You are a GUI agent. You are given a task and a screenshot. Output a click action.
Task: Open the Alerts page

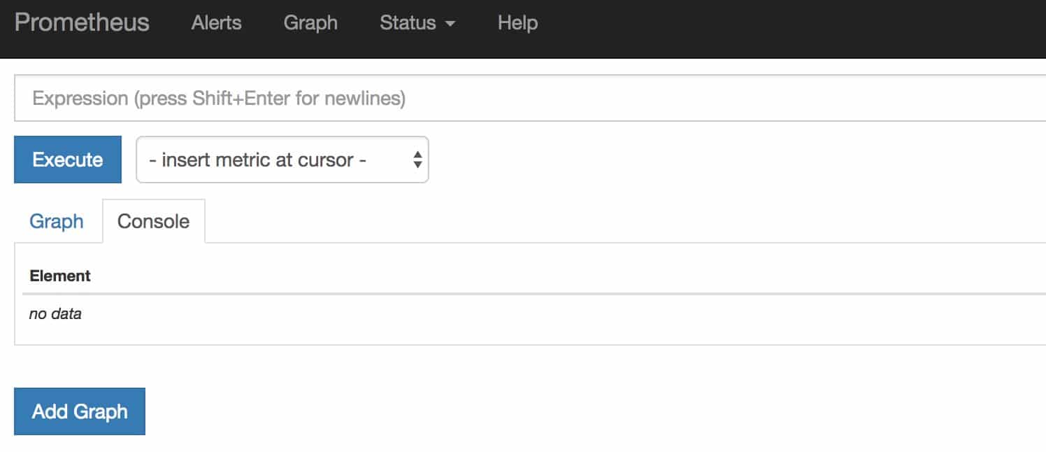pyautogui.click(x=215, y=22)
